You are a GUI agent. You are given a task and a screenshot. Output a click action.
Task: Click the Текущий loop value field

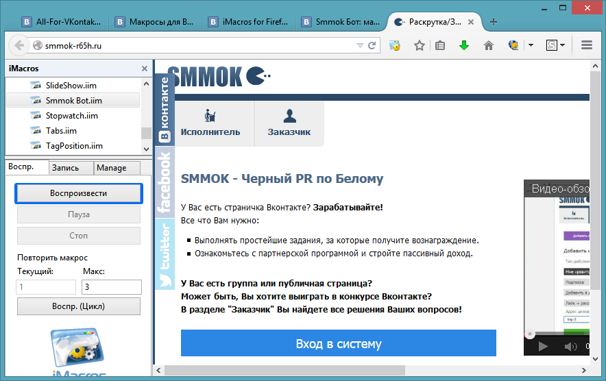click(x=46, y=286)
